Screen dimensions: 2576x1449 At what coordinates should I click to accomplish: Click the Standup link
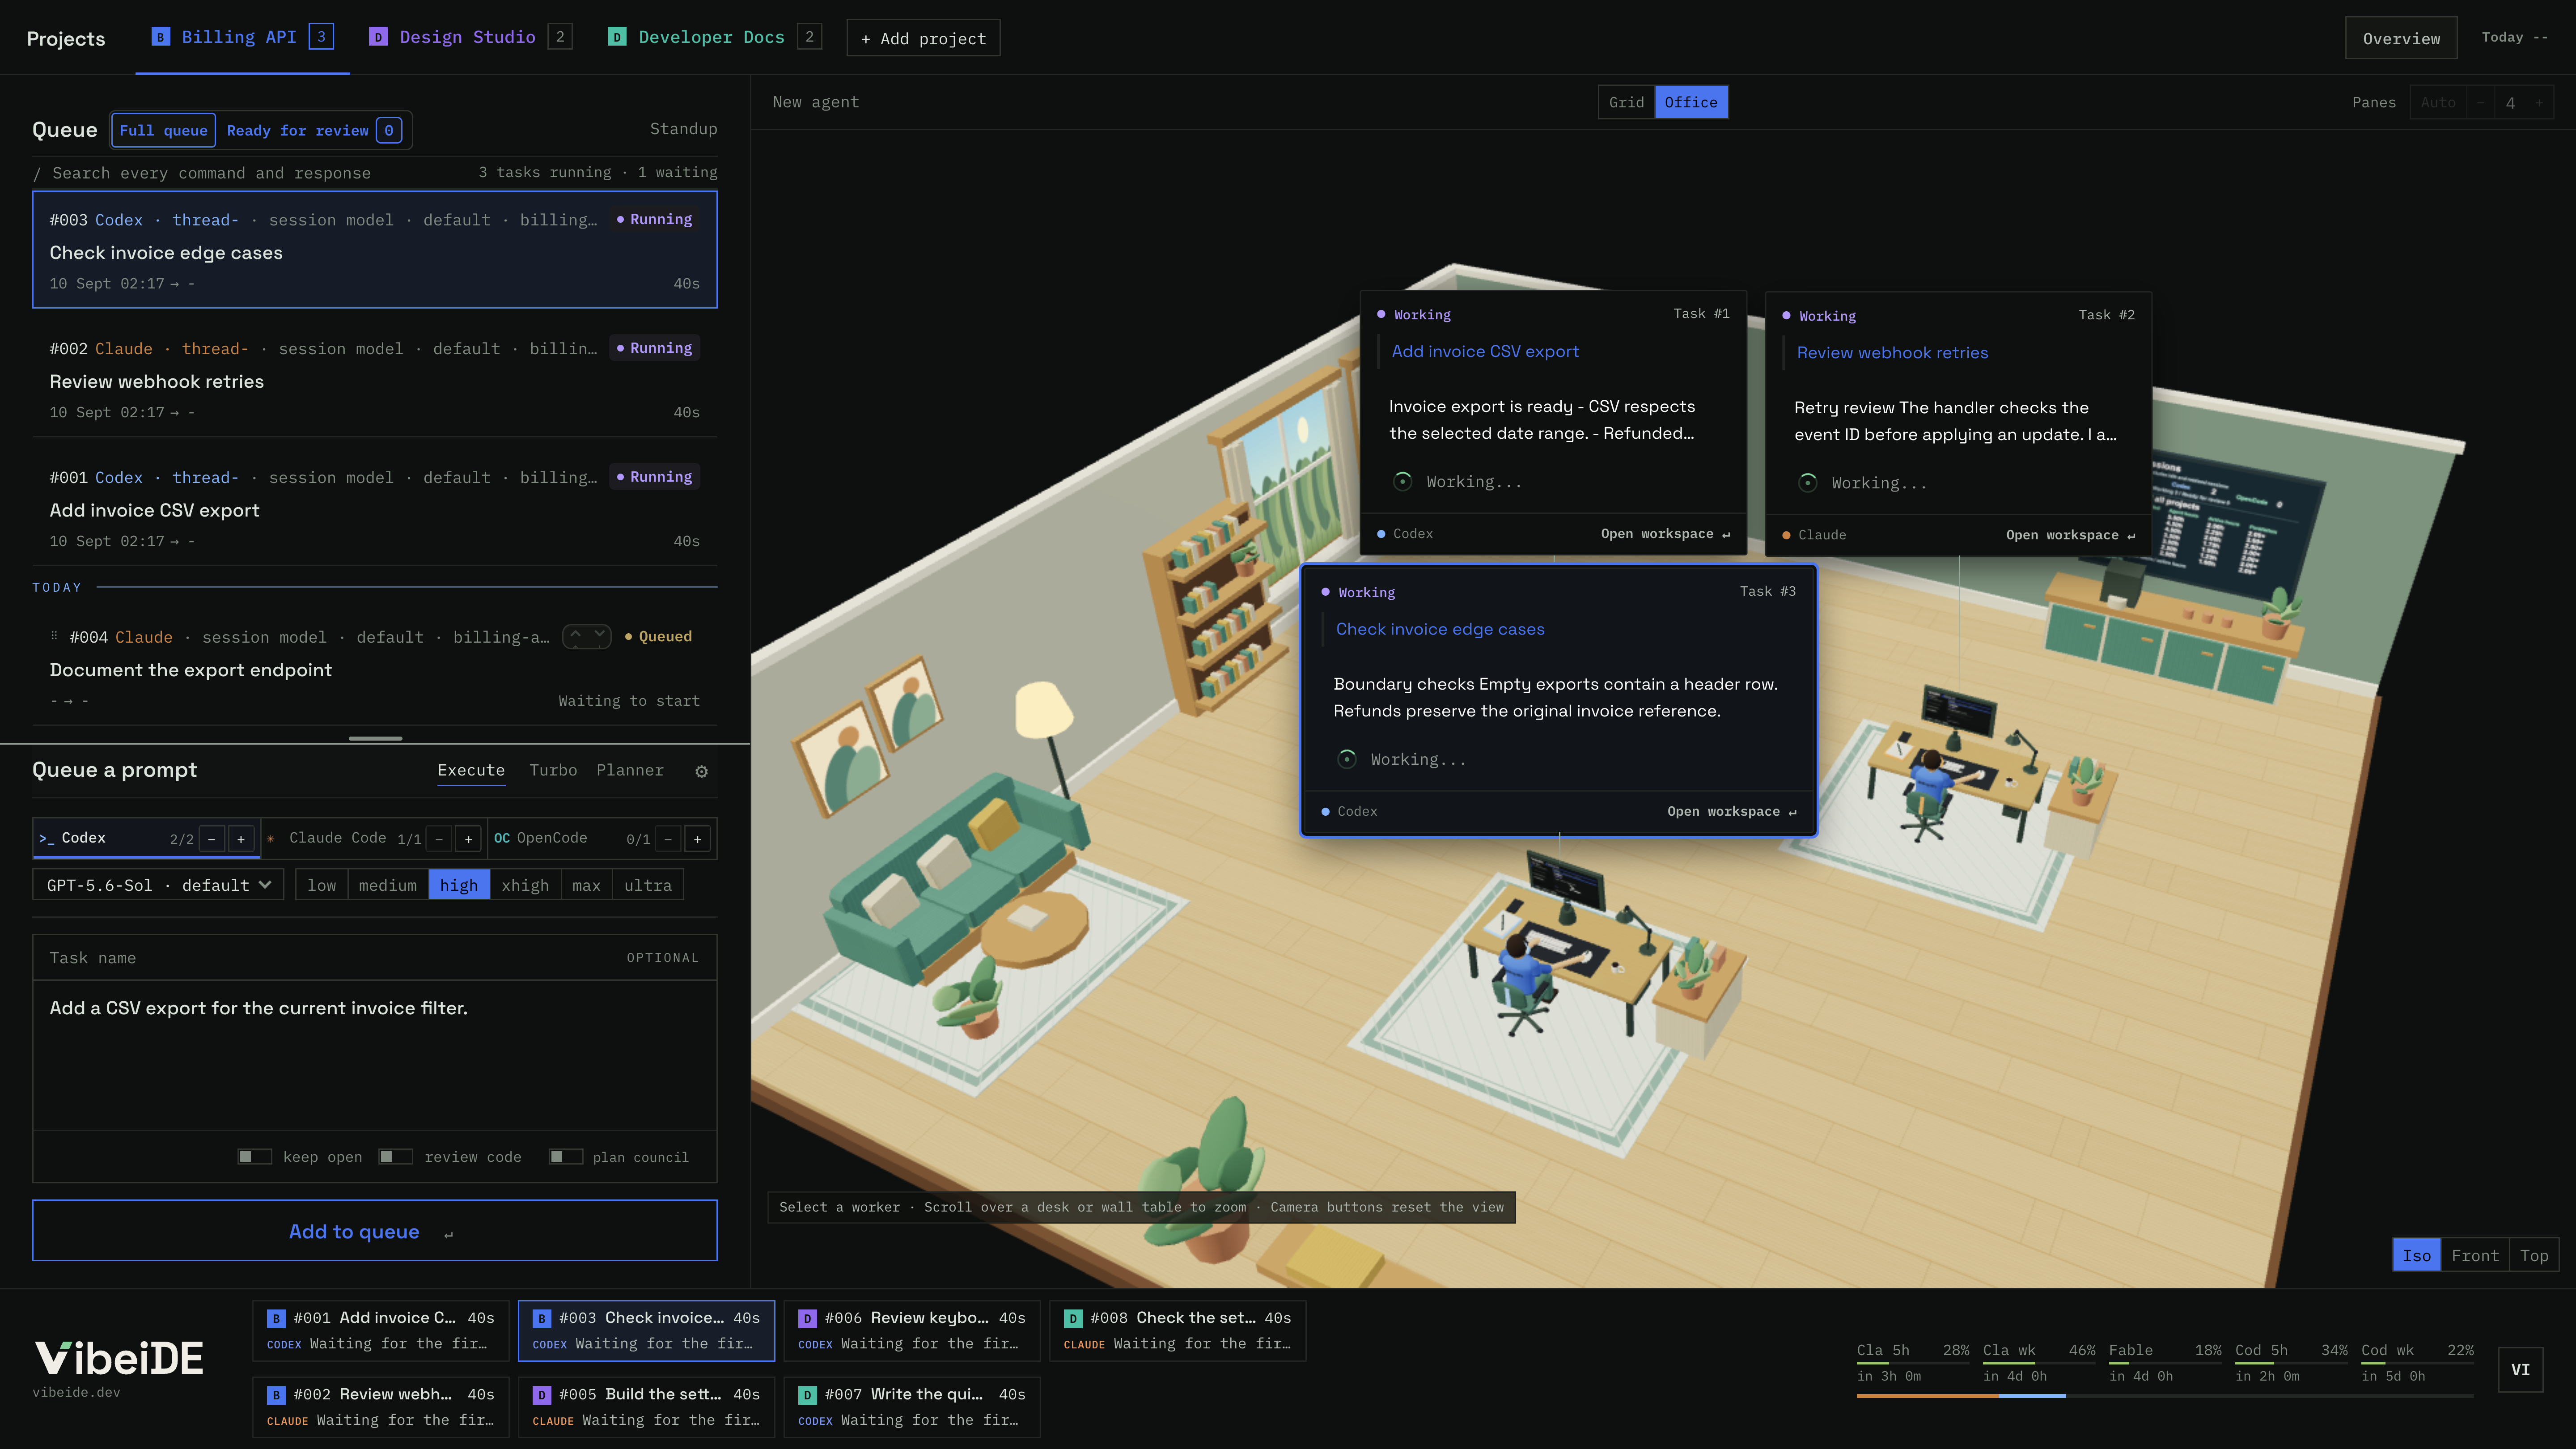tap(683, 129)
